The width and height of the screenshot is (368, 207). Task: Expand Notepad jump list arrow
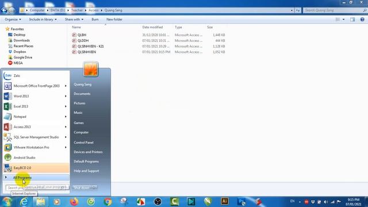(66, 117)
